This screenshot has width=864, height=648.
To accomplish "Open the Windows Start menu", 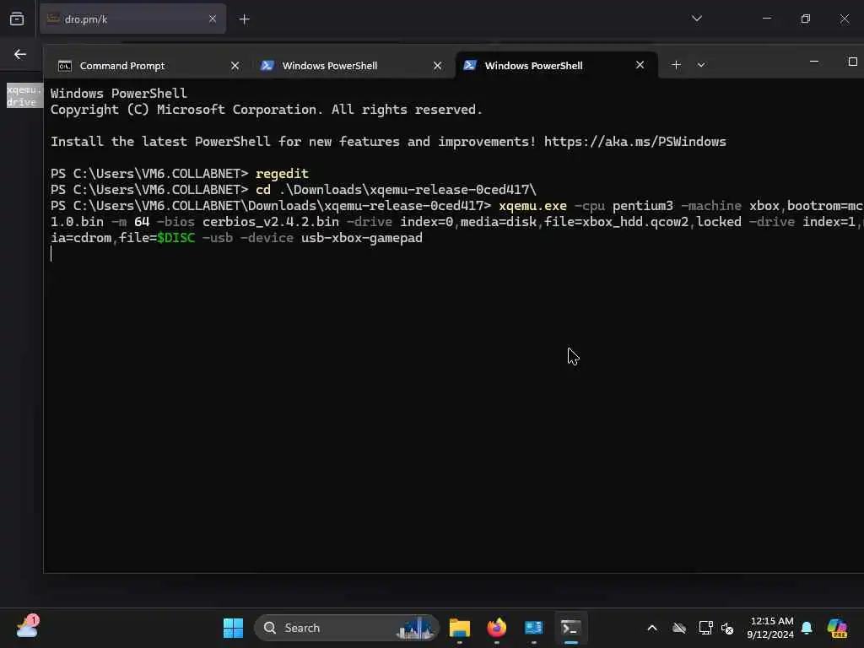I will (233, 628).
